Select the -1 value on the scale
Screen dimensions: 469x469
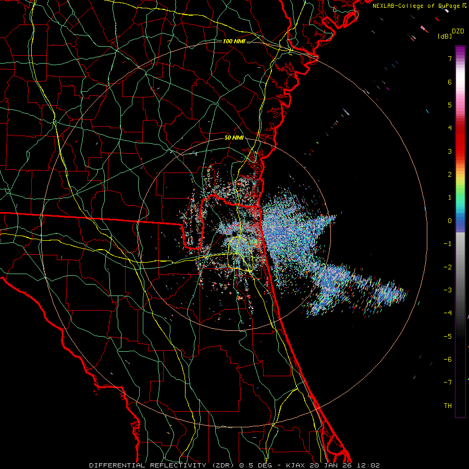(x=448, y=244)
